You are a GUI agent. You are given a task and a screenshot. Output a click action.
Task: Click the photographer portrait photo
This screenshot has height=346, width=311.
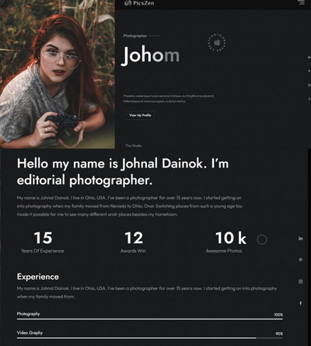coord(58,74)
